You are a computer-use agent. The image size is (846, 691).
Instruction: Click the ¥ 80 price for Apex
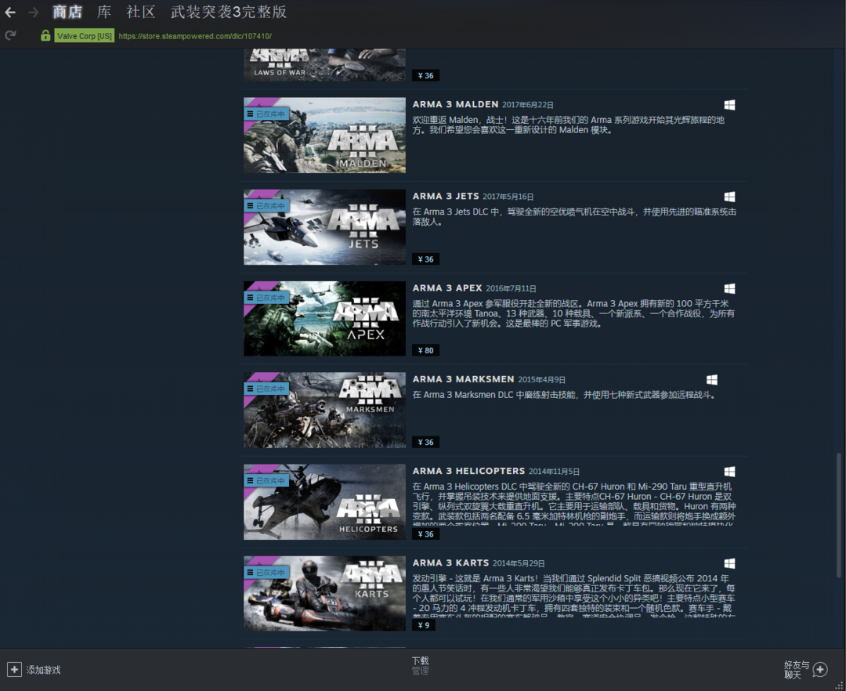(425, 350)
